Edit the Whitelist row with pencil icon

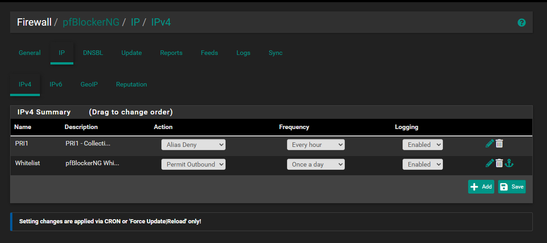click(489, 163)
